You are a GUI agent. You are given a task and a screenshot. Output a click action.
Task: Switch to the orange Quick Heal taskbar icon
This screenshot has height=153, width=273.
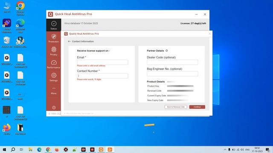[x=101, y=150]
